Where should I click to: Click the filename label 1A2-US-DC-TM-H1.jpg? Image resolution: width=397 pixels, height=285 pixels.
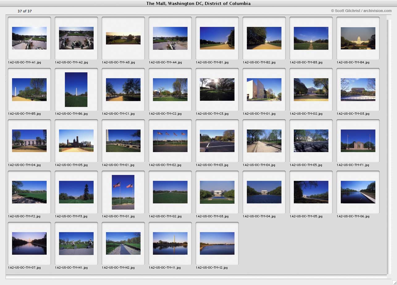tap(71, 268)
